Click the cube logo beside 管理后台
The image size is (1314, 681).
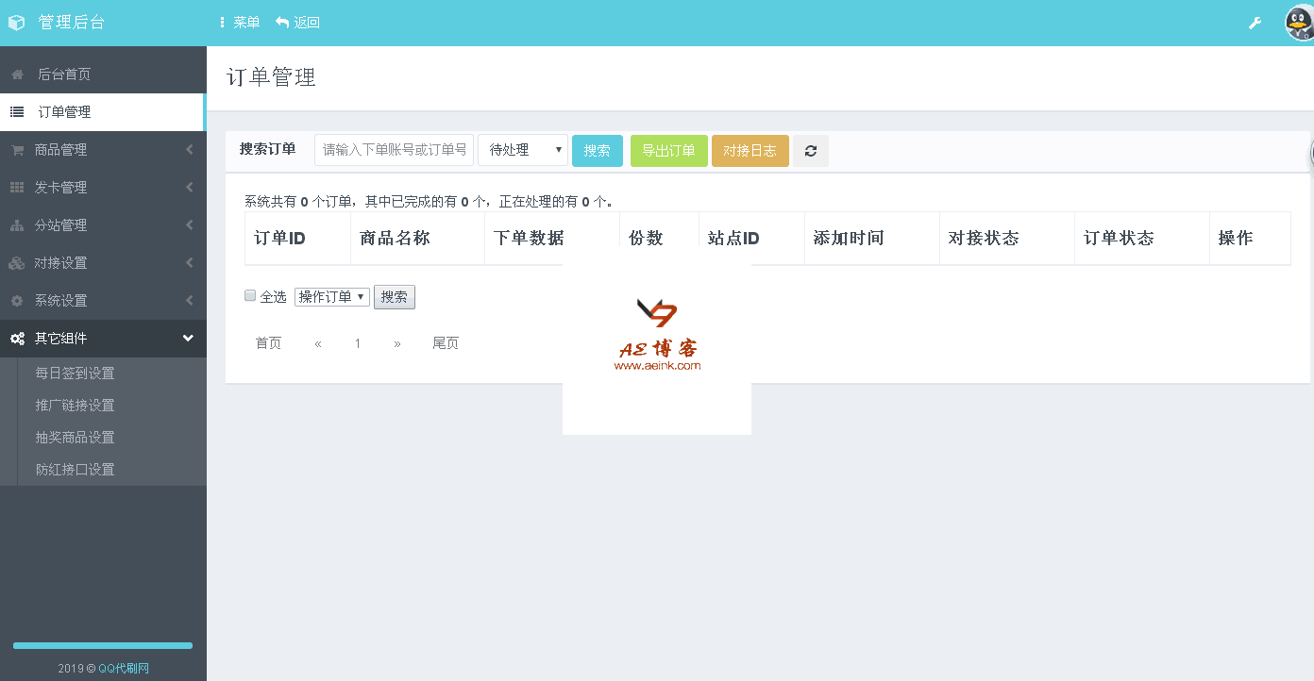click(x=16, y=23)
